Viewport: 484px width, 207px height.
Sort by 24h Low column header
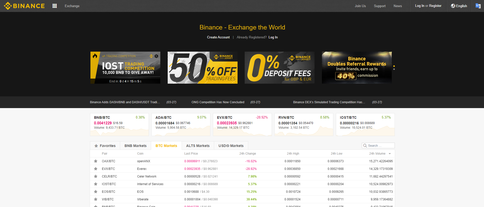tap(336, 154)
